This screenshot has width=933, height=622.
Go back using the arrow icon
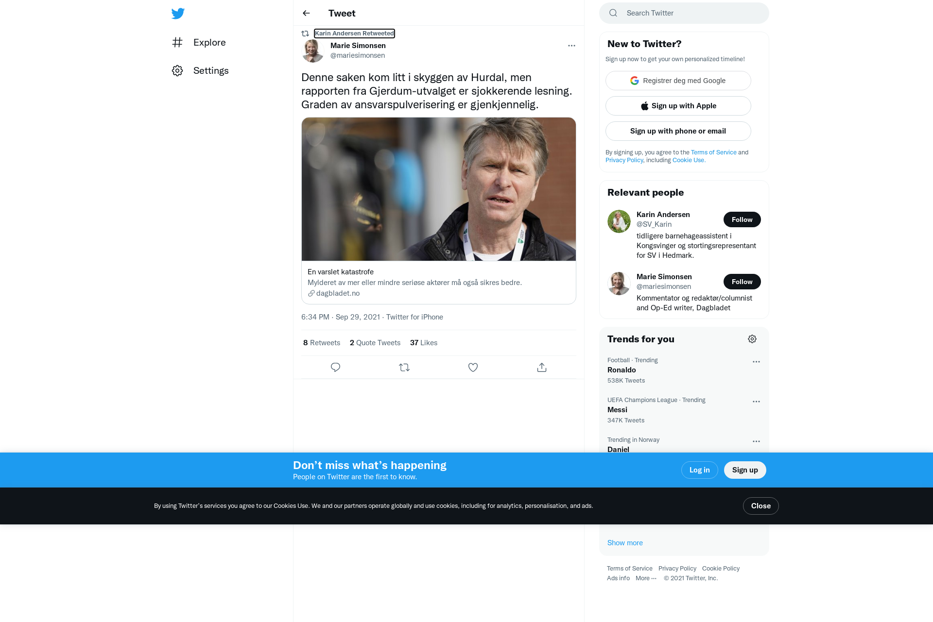coord(306,13)
